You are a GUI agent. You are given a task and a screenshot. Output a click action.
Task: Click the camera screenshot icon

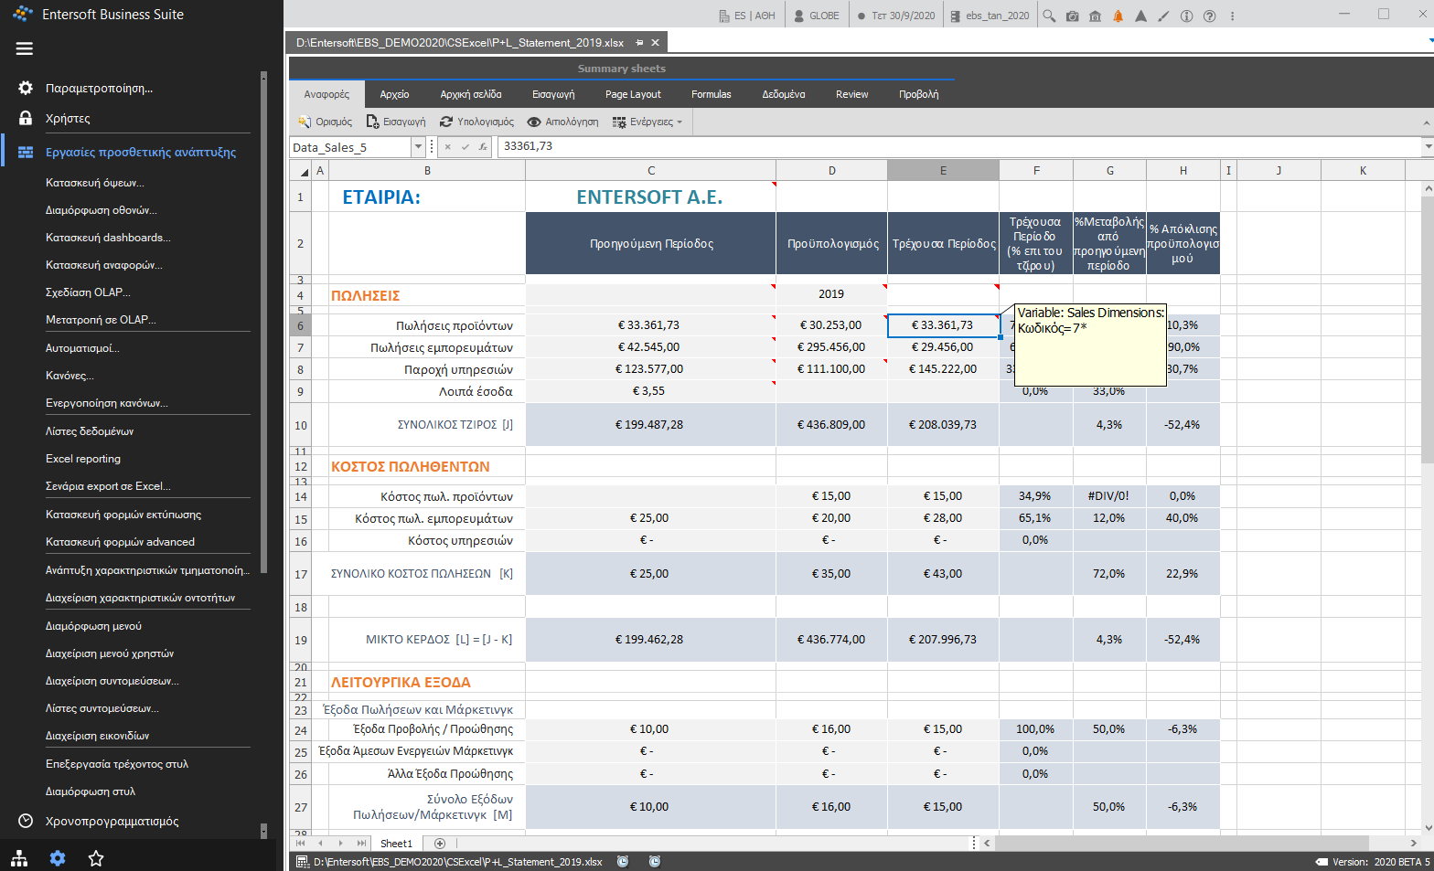point(1072,16)
